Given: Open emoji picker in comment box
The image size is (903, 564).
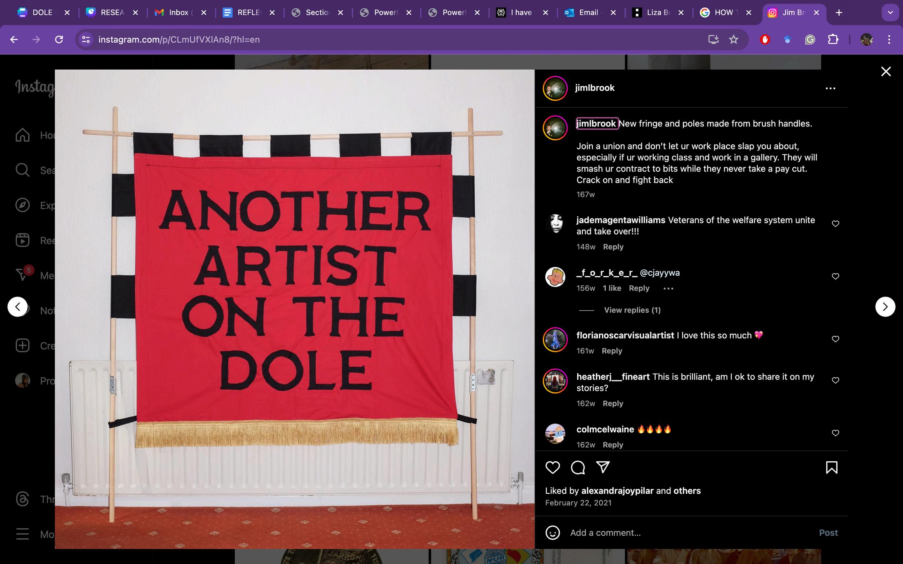Looking at the screenshot, I should [553, 533].
